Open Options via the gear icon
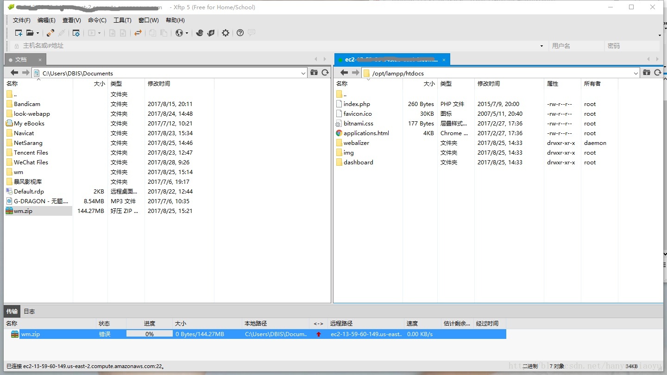The image size is (667, 375). [x=226, y=33]
